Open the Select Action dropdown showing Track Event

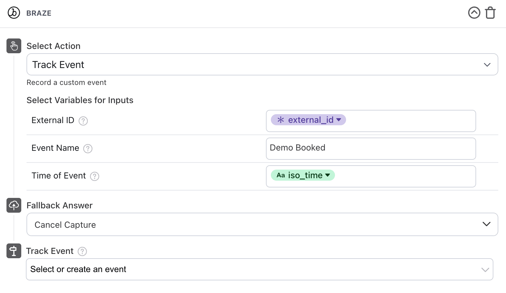(x=262, y=65)
